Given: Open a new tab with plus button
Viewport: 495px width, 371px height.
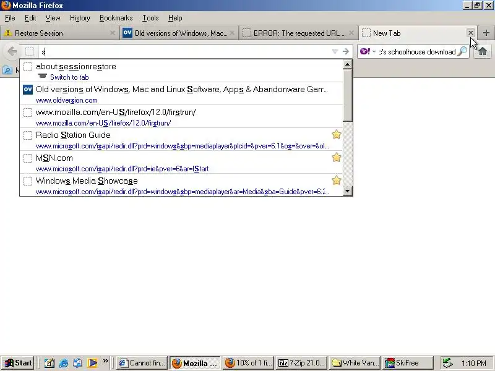Looking at the screenshot, I should pos(486,33).
